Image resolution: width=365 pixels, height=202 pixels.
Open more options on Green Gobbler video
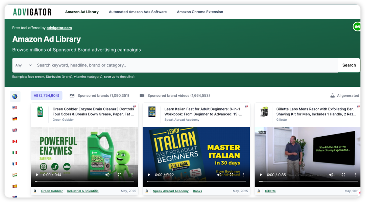click(132, 175)
